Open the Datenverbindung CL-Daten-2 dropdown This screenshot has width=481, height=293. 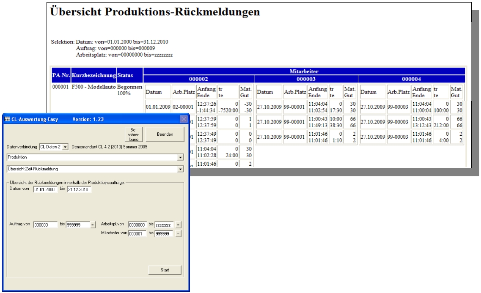65,147
